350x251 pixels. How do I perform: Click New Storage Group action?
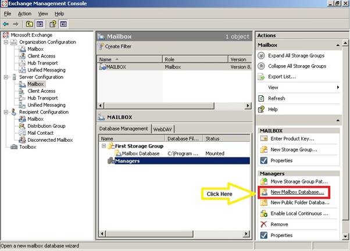point(294,149)
